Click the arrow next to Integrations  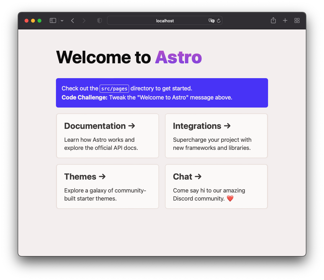227,126
